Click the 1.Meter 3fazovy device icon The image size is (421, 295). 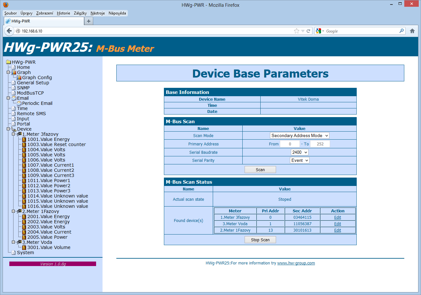tap(19, 134)
